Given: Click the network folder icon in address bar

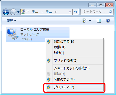Looking at the screenshot, I should [x=23, y=12].
